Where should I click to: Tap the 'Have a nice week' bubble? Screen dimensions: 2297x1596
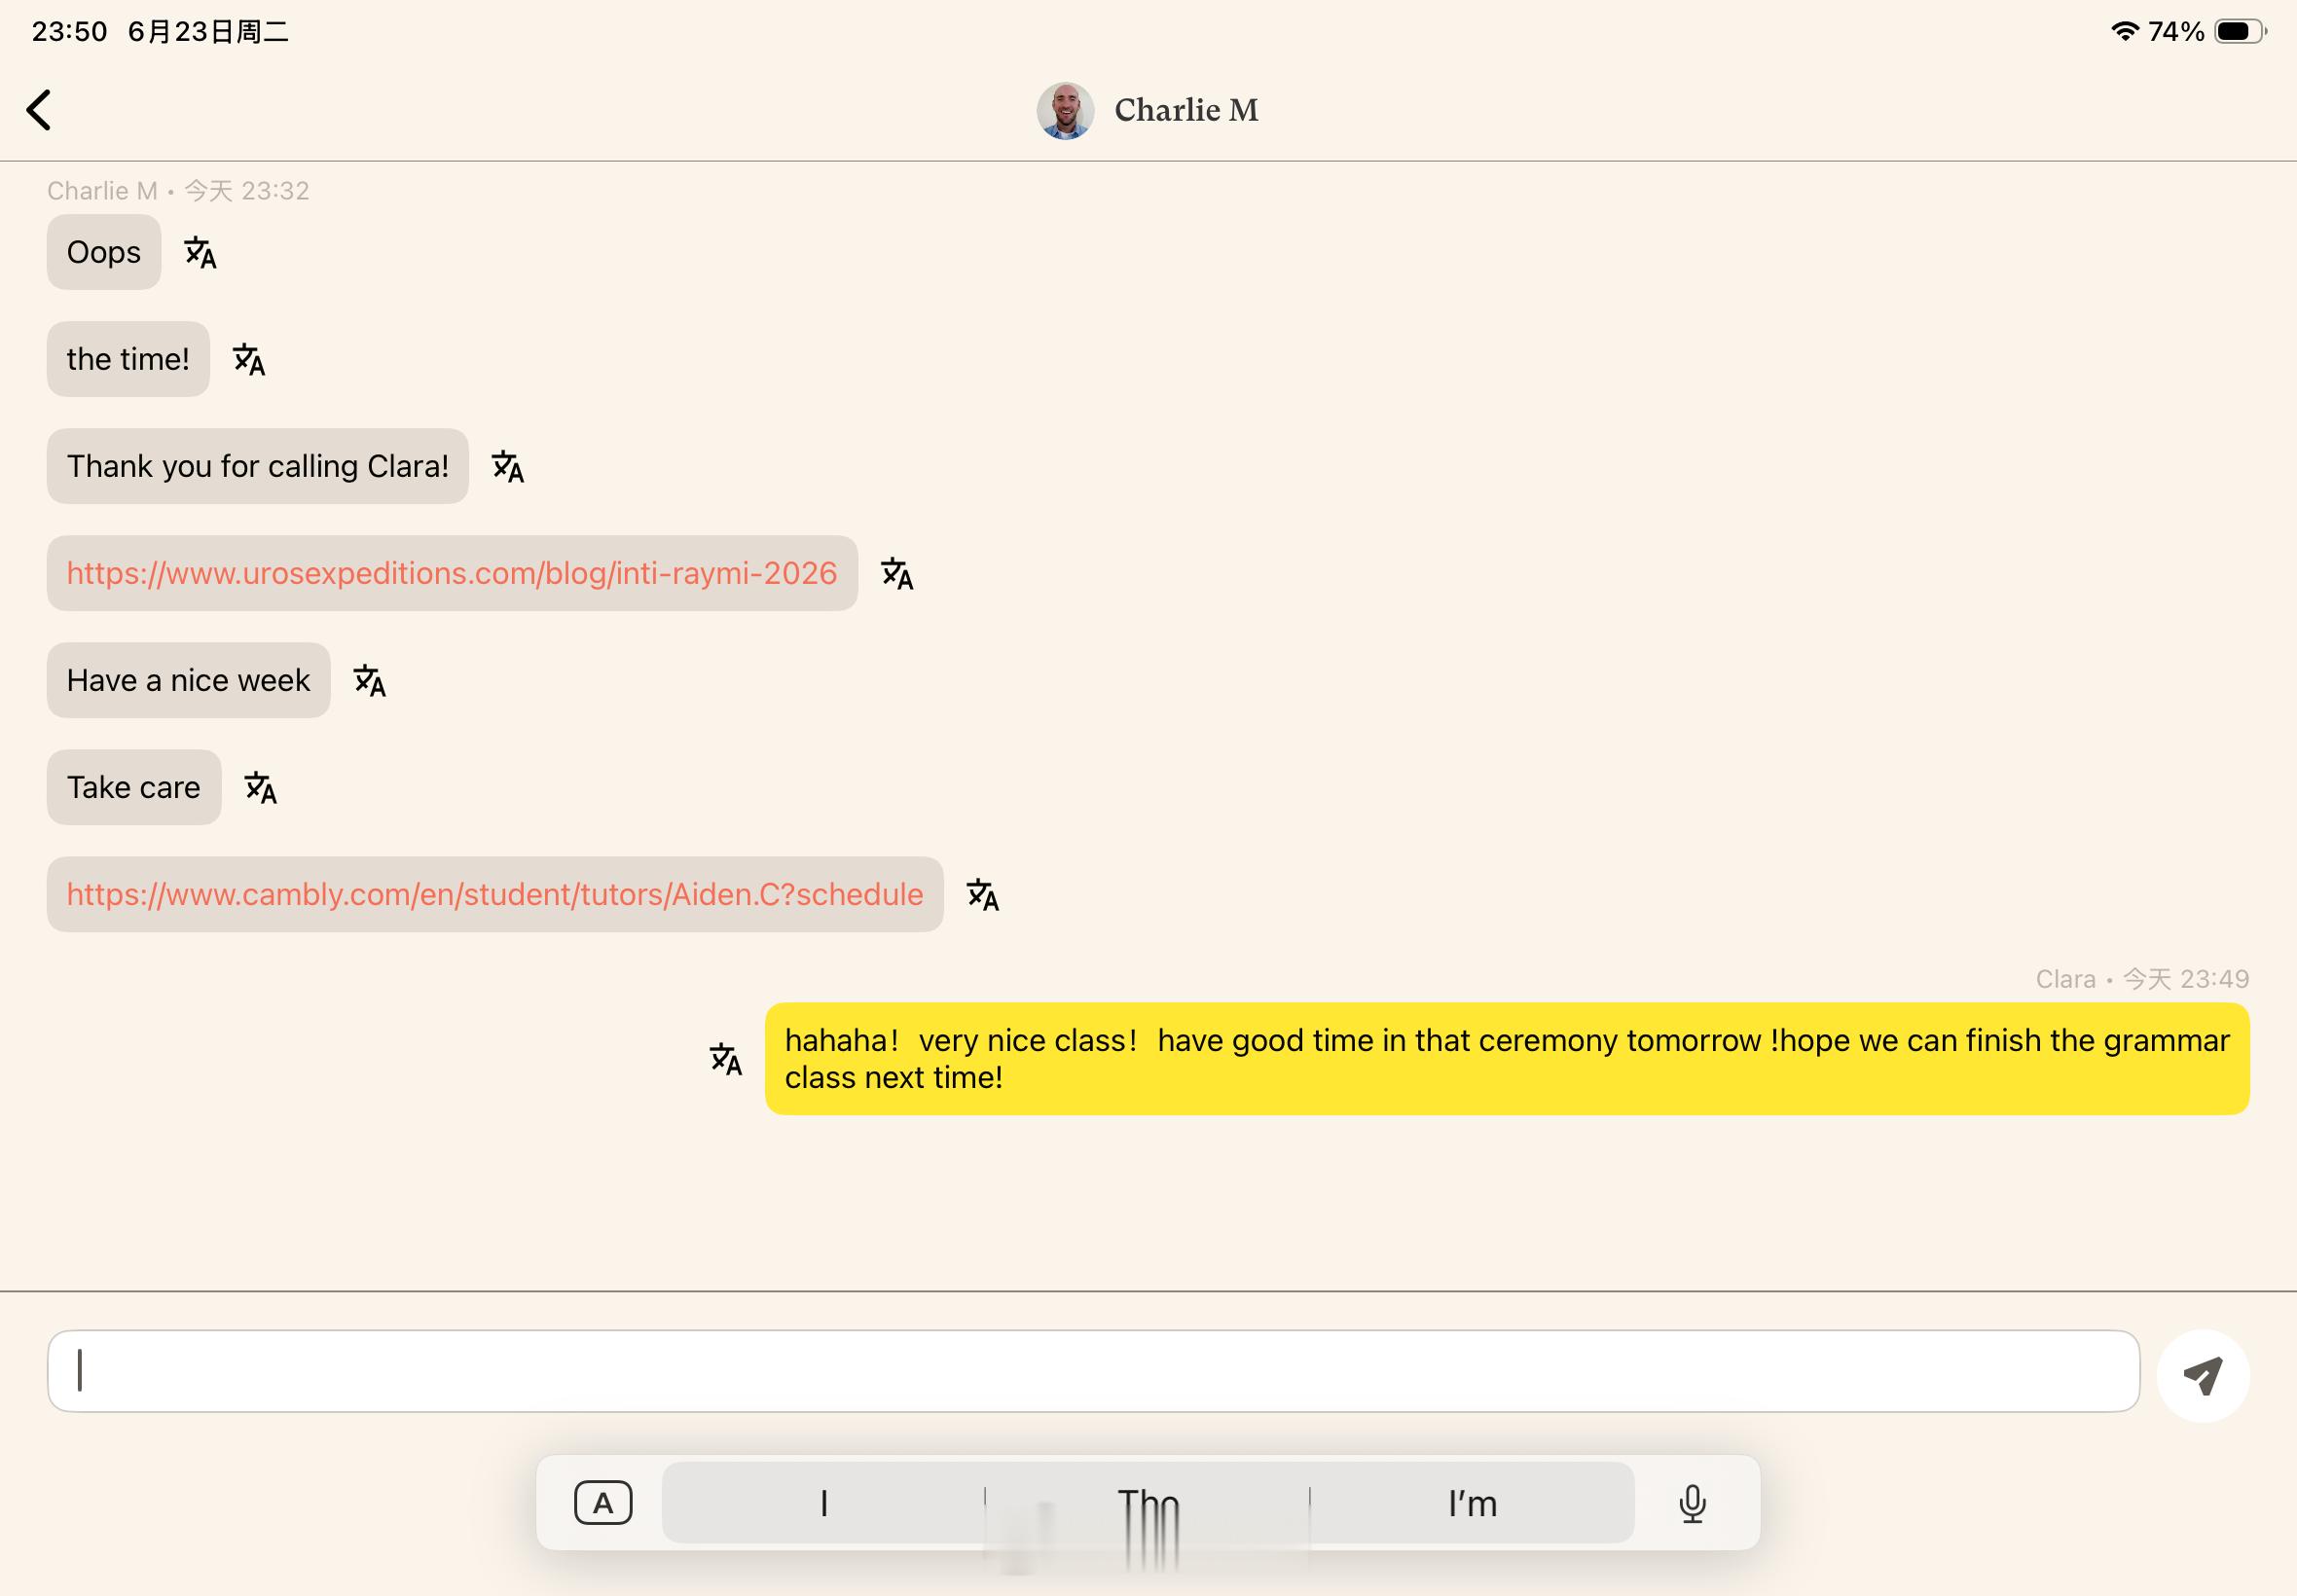[189, 680]
